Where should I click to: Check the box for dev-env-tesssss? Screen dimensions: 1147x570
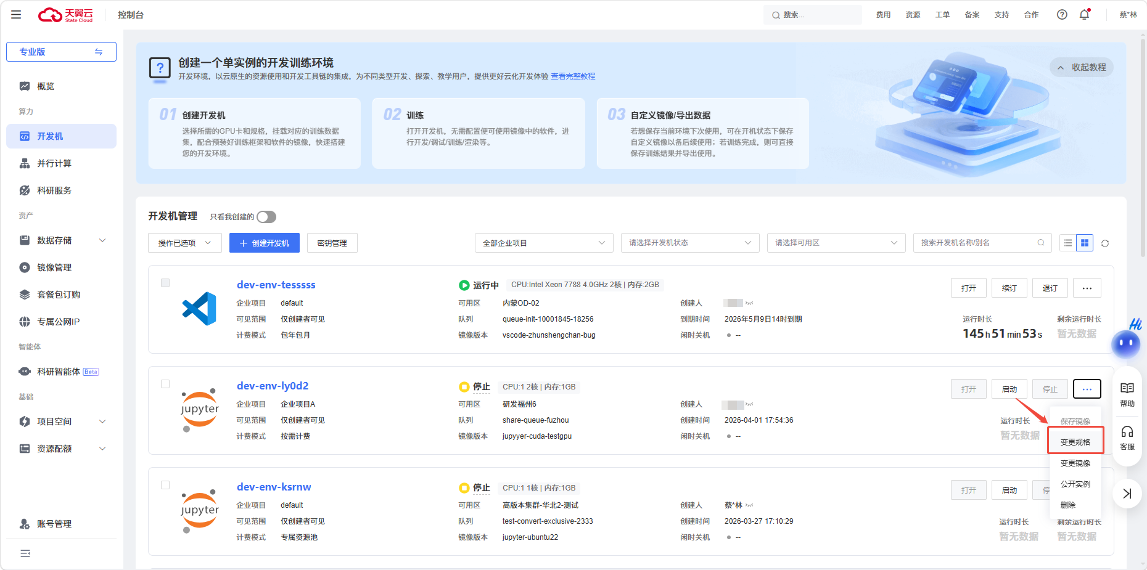click(165, 283)
